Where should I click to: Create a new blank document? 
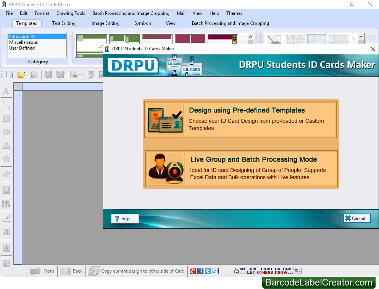10,75
